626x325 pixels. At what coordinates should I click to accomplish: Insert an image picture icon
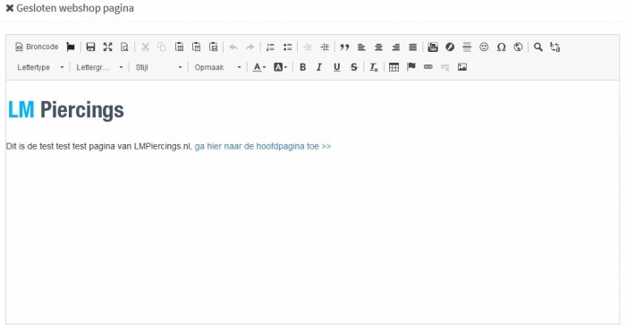tap(462, 67)
